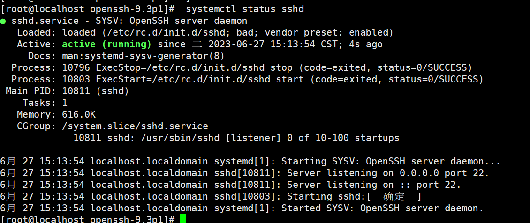The height and width of the screenshot is (223, 530).
Task: Click the bottom [root@localhost openssh-9.3p1]# prompt
Action: pyautogui.click(x=88, y=219)
